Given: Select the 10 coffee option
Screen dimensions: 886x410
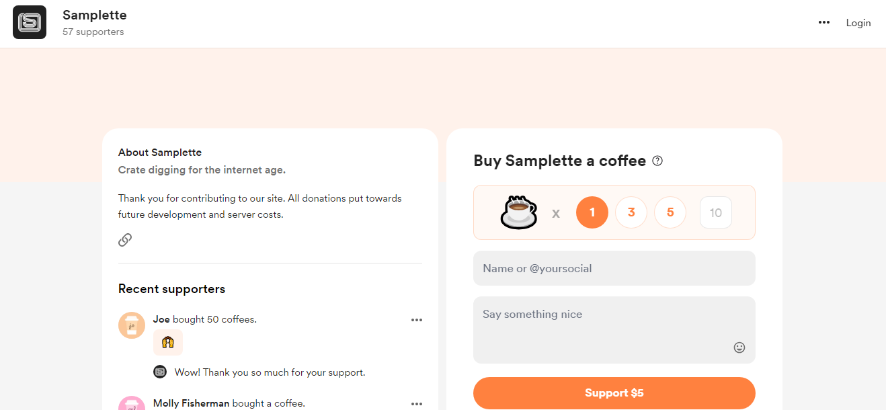Looking at the screenshot, I should 715,212.
